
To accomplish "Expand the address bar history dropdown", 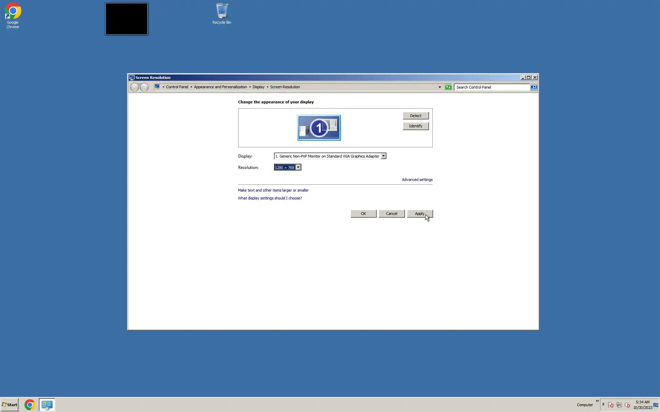I will pos(440,87).
